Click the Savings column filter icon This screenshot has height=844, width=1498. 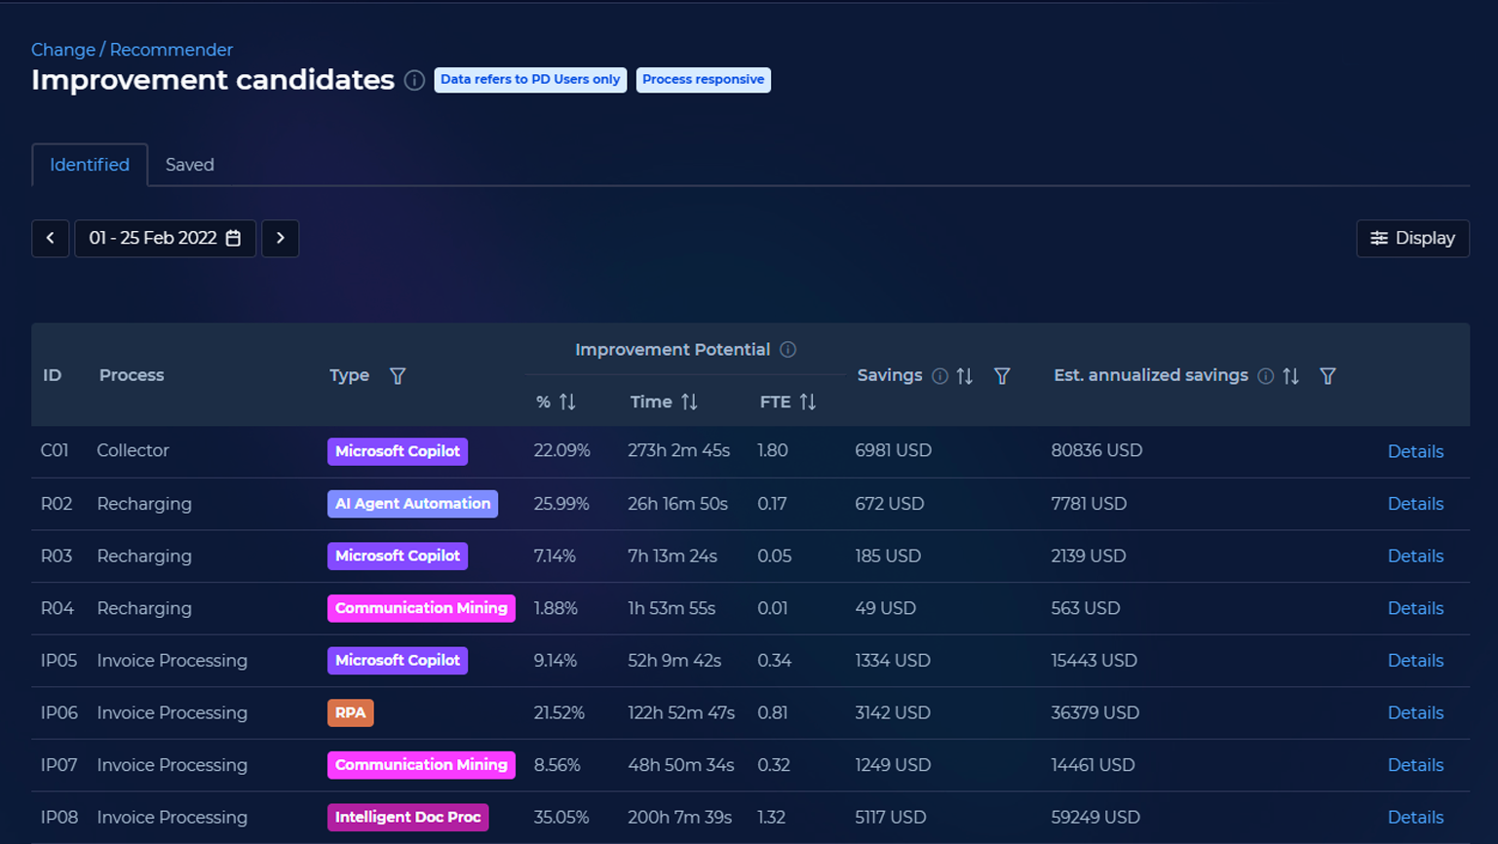point(1002,376)
